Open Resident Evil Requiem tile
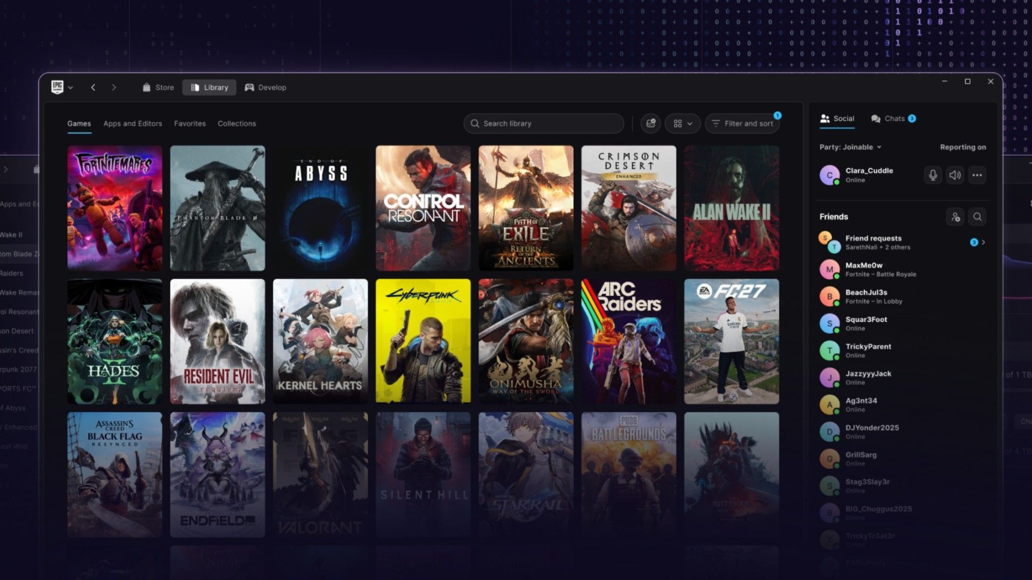 [x=217, y=341]
